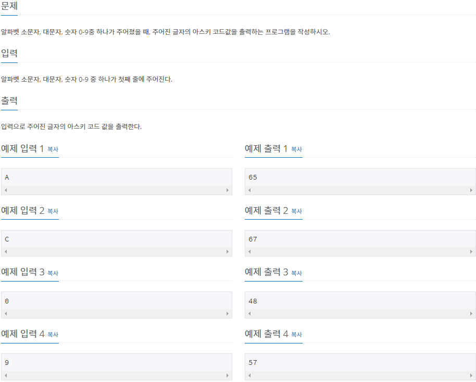Copy example output 2 via 복사 link
Image resolution: width=476 pixels, height=382 pixels.
pyautogui.click(x=297, y=211)
